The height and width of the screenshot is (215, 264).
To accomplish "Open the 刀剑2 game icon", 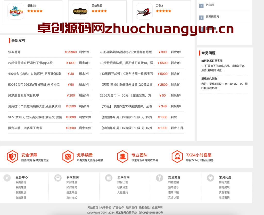I will tap(144, 11).
